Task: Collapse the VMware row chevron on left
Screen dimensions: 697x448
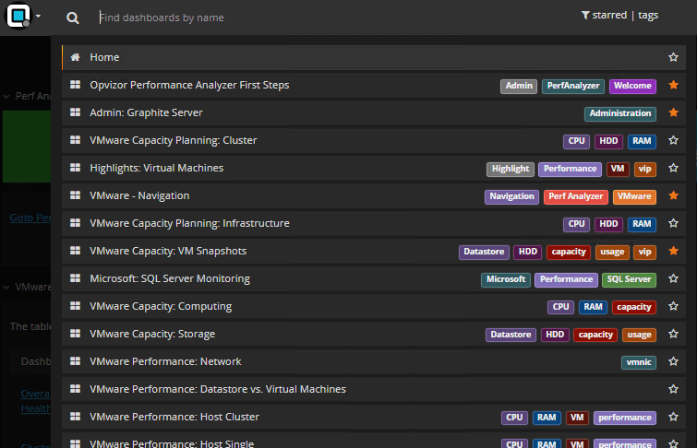Action: coord(6,288)
